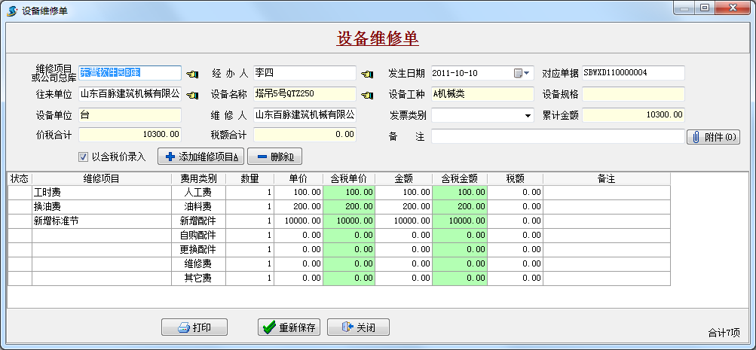
Task: Click the 其它费 category cell
Action: [199, 278]
